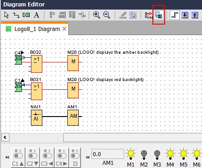Viewport: 202px width, 168px height.
Task: Select the text annotation A tool
Action: 36,15
